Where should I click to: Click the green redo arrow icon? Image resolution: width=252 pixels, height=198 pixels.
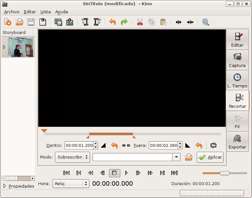[x=124, y=22]
